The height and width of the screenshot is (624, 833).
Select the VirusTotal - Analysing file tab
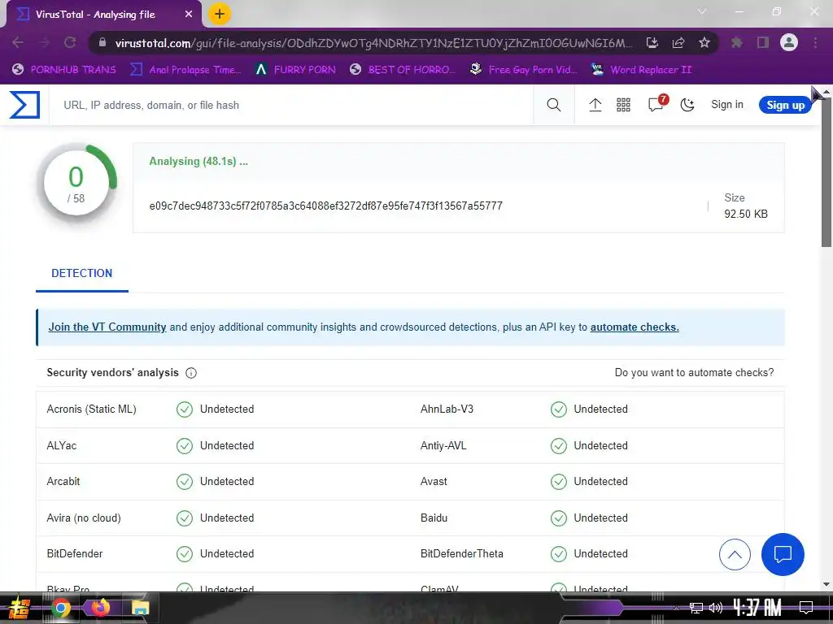103,15
